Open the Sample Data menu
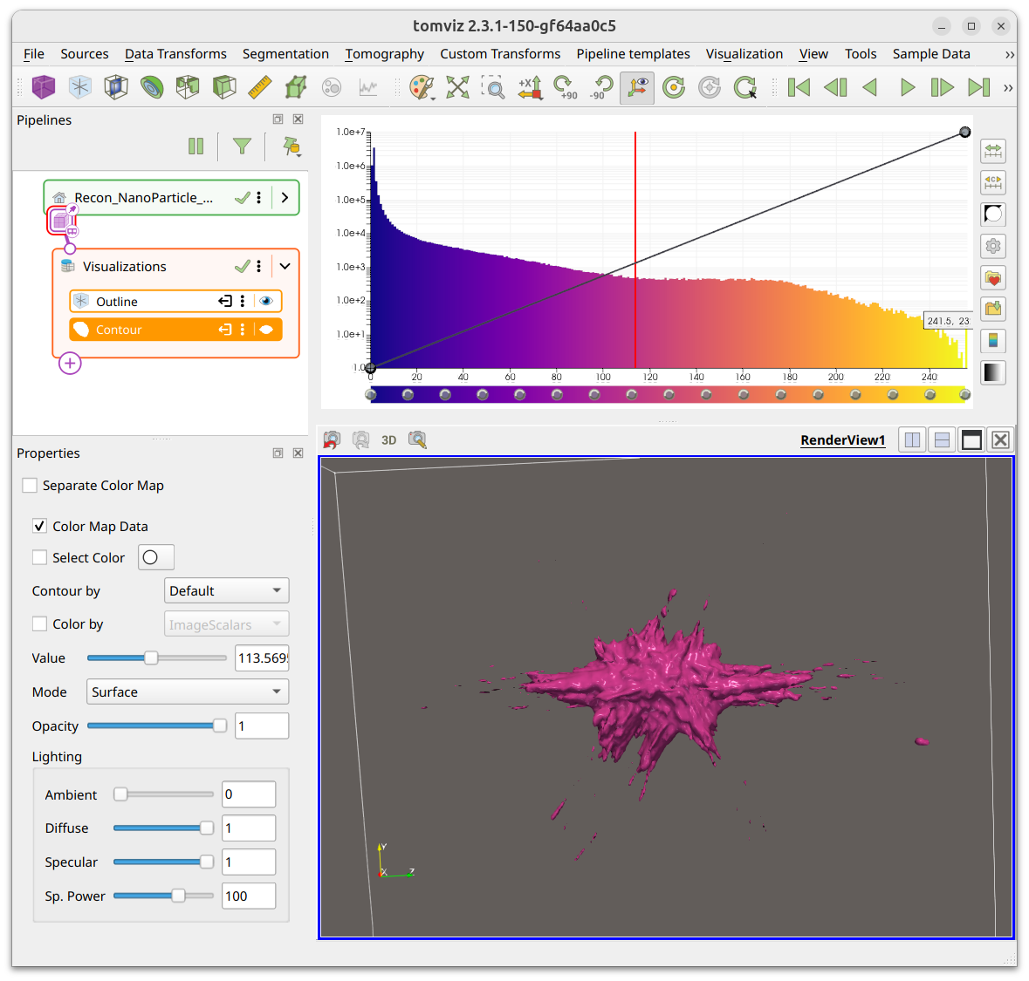 (930, 54)
